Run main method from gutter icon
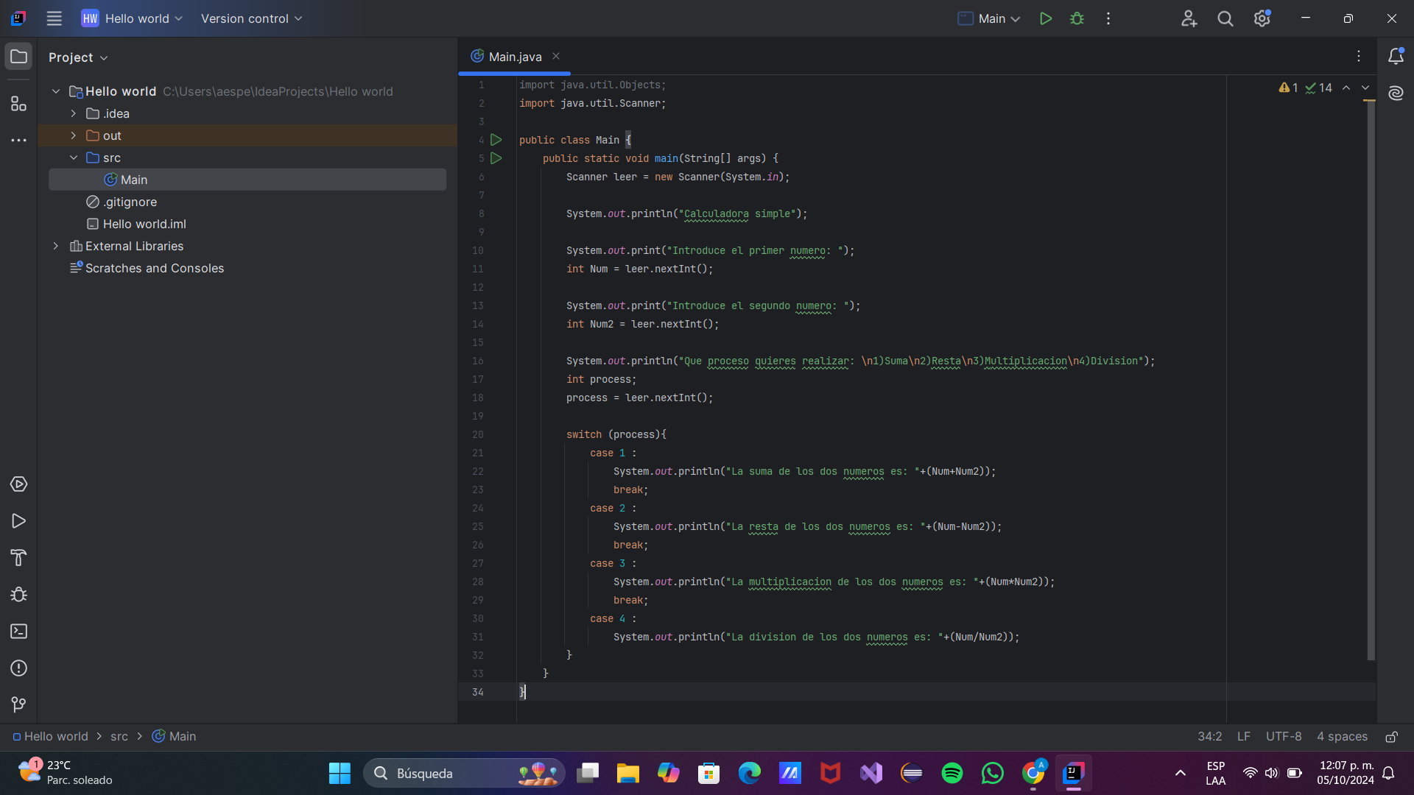This screenshot has width=1414, height=795. click(496, 158)
